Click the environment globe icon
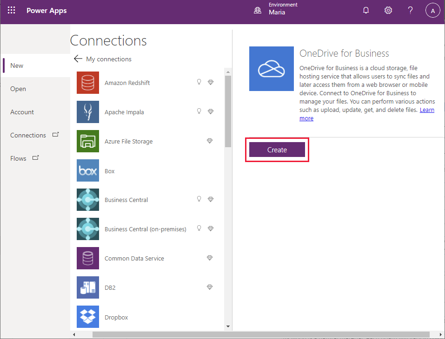This screenshot has height=339, width=445. (x=258, y=10)
